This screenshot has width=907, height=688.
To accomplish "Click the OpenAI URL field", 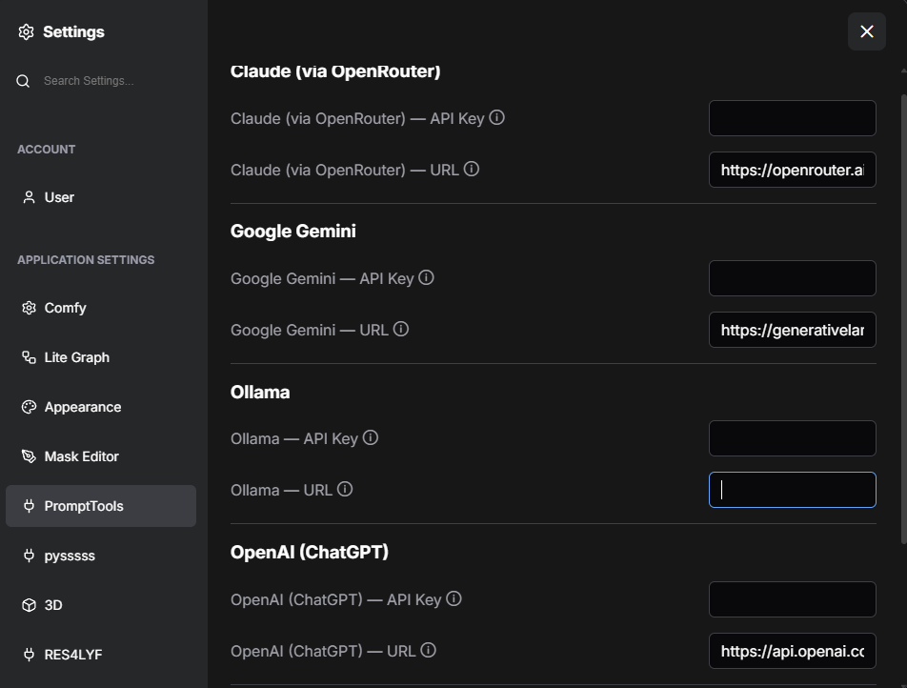I will click(793, 651).
